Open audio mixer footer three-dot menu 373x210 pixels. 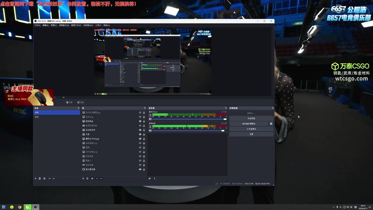pos(155,178)
